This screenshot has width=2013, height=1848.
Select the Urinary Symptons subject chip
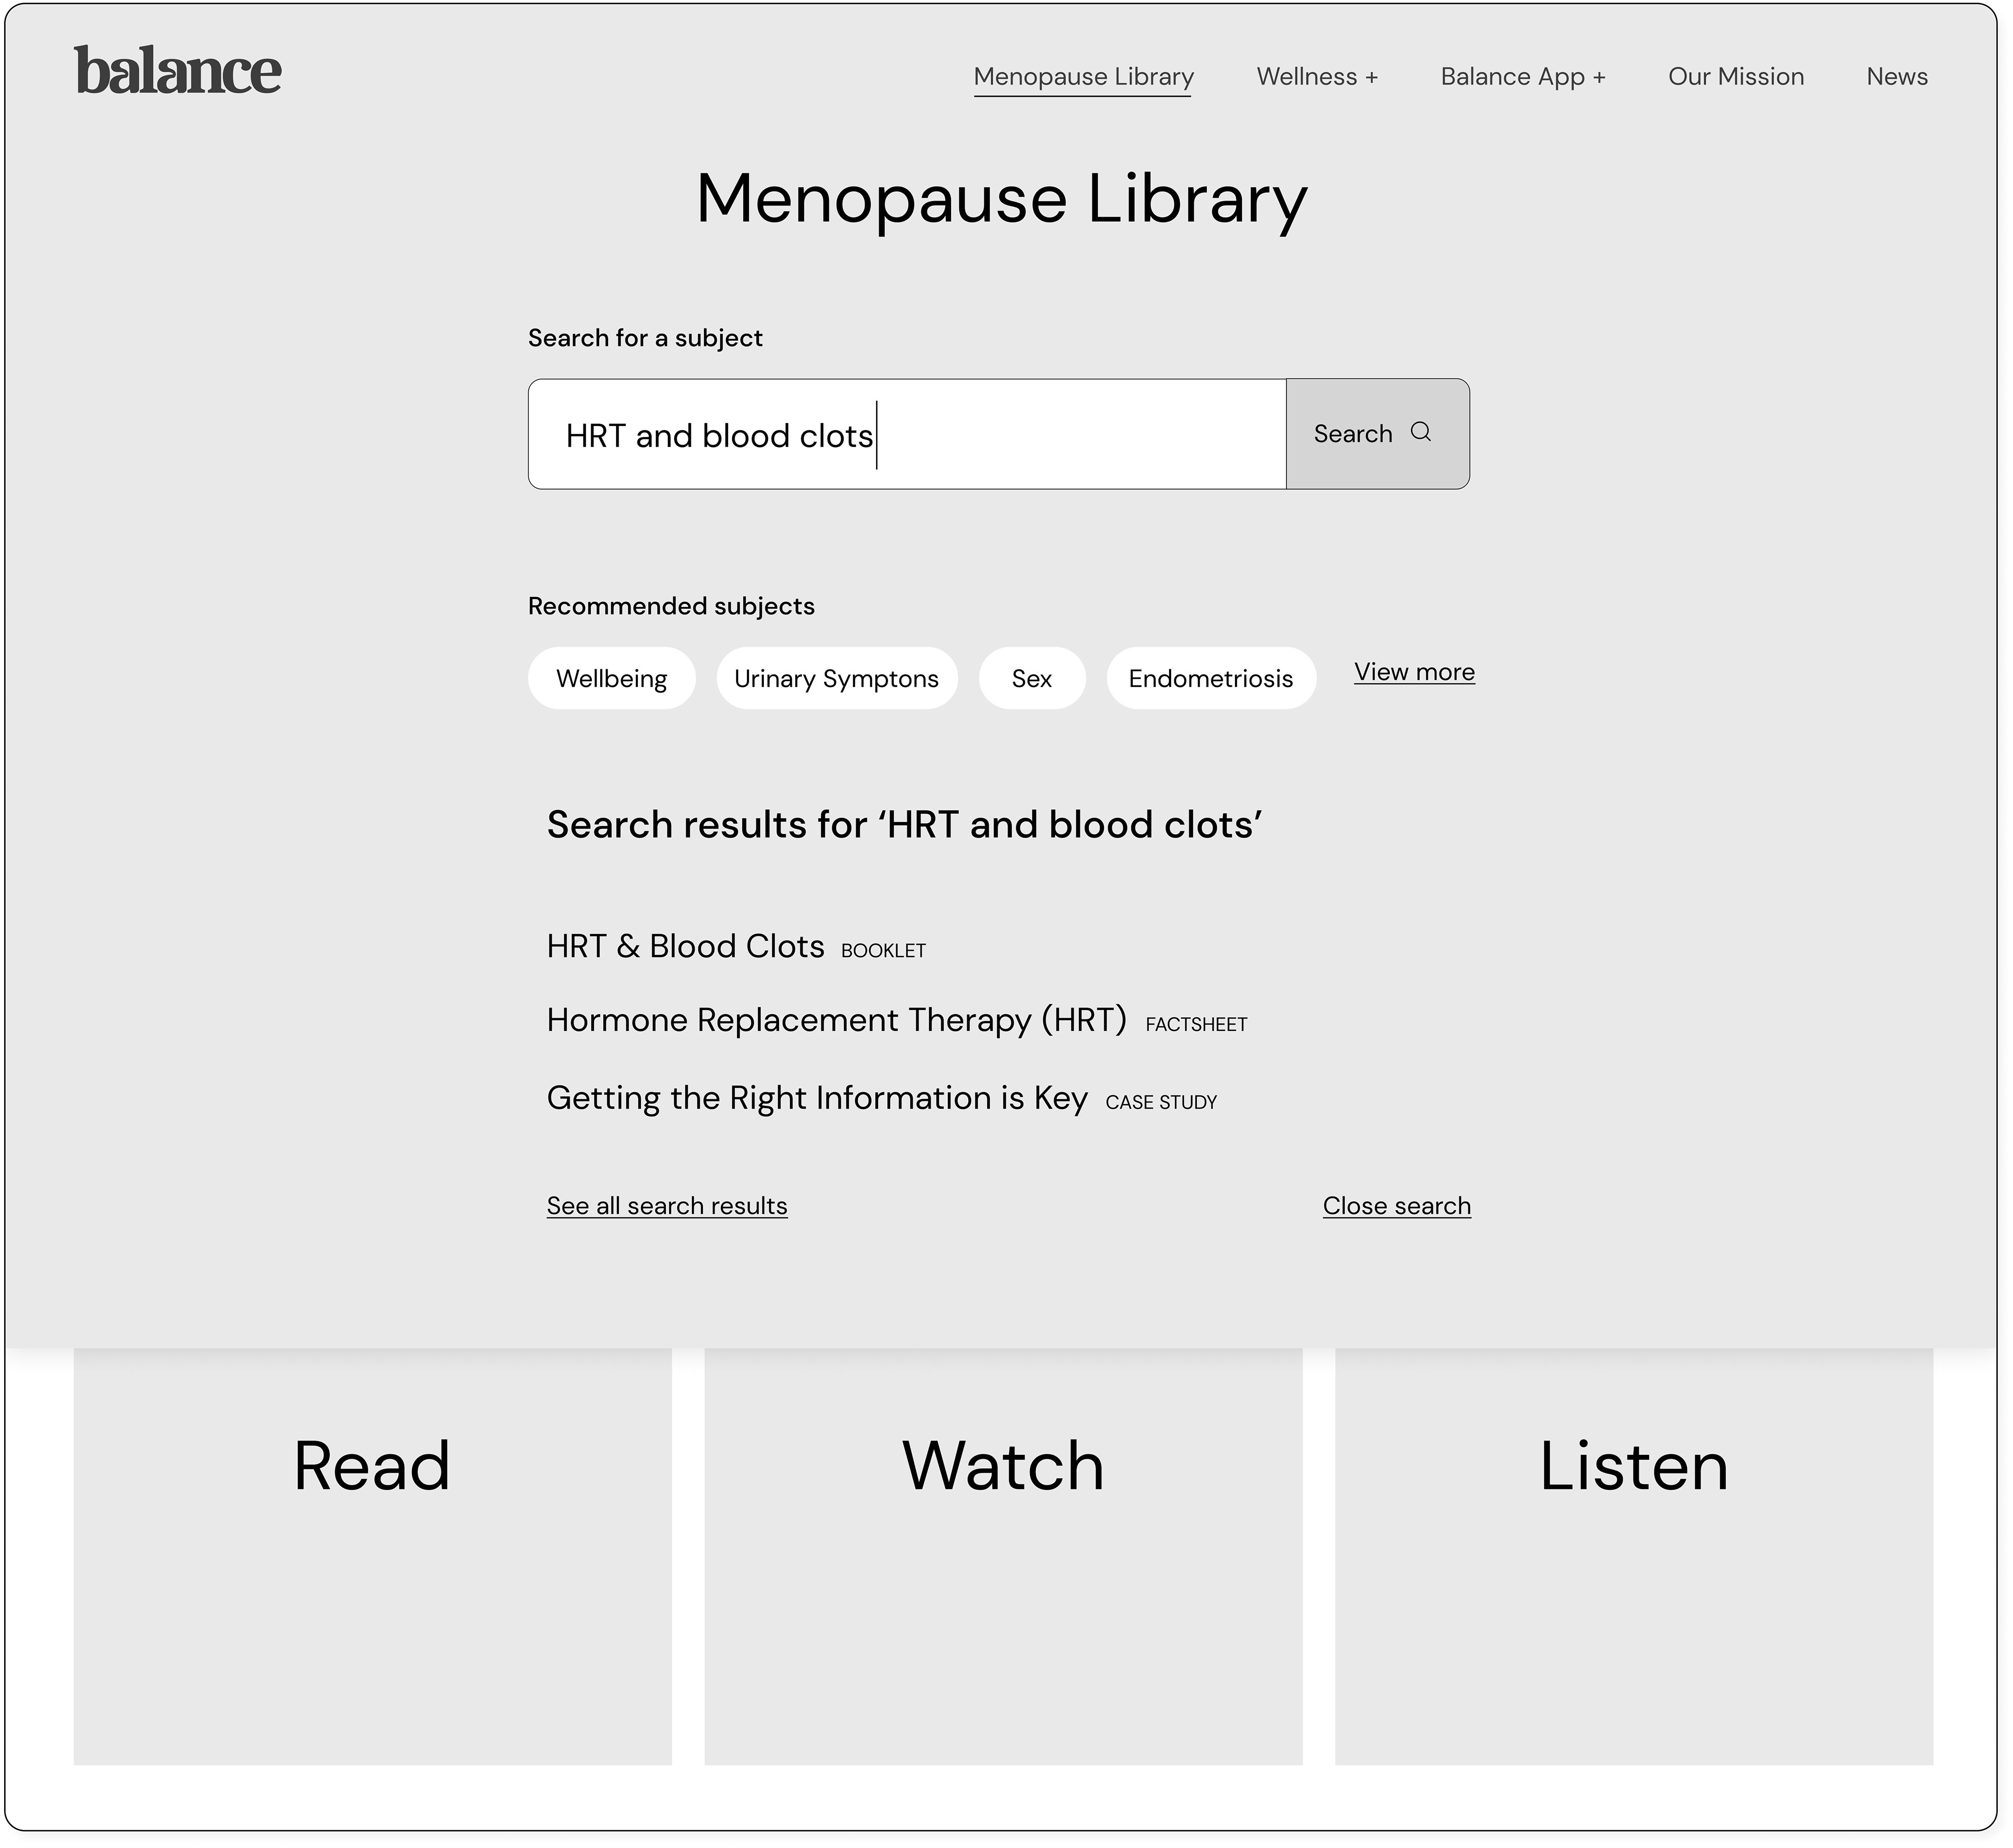click(837, 678)
